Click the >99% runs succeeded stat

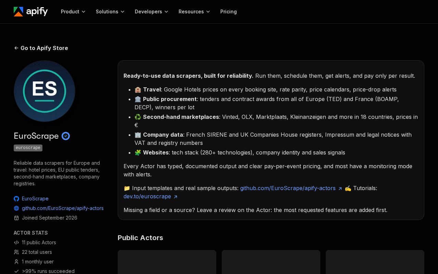point(48,271)
